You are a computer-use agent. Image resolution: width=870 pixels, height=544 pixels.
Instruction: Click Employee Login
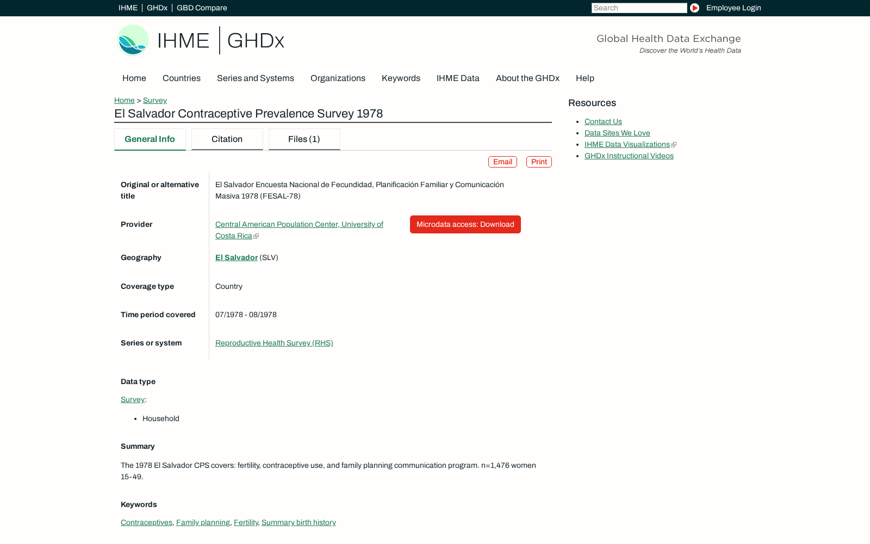734,8
